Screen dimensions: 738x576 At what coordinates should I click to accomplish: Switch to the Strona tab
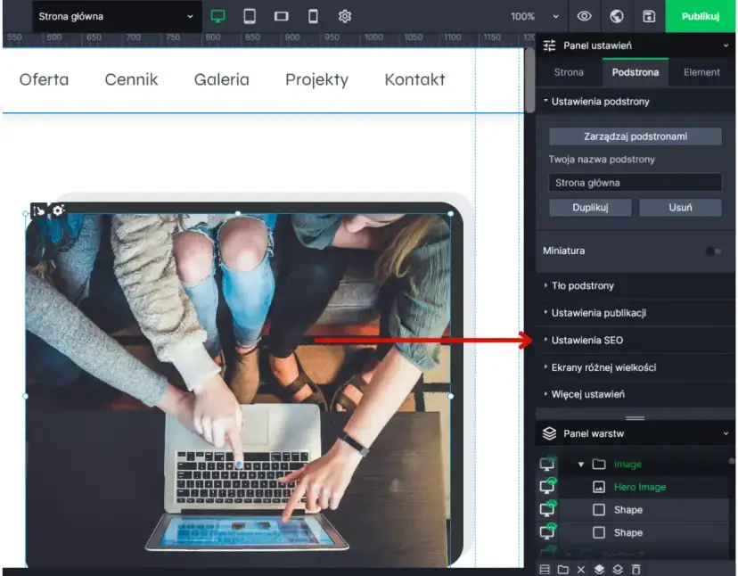pyautogui.click(x=569, y=72)
